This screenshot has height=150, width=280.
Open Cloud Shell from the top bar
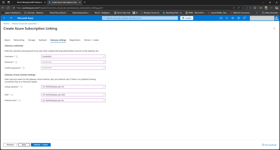click(x=221, y=18)
